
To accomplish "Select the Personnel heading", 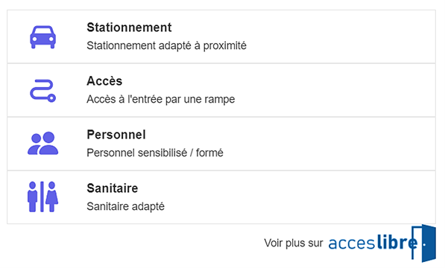I will tap(116, 135).
